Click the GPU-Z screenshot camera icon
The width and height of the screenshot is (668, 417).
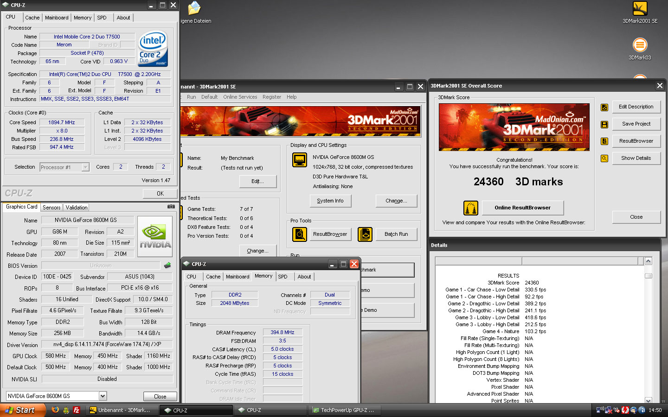coord(171,207)
